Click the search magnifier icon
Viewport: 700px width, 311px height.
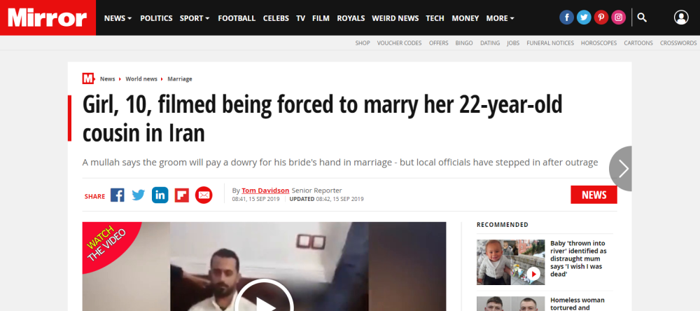[642, 18]
